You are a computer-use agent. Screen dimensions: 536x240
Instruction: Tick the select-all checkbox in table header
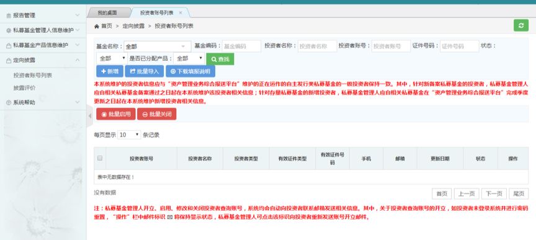[x=100, y=158]
